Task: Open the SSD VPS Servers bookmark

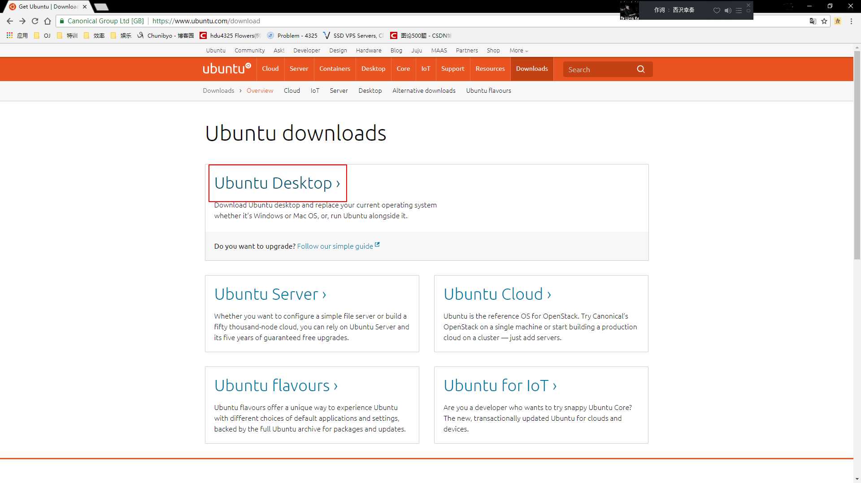Action: 353,35
